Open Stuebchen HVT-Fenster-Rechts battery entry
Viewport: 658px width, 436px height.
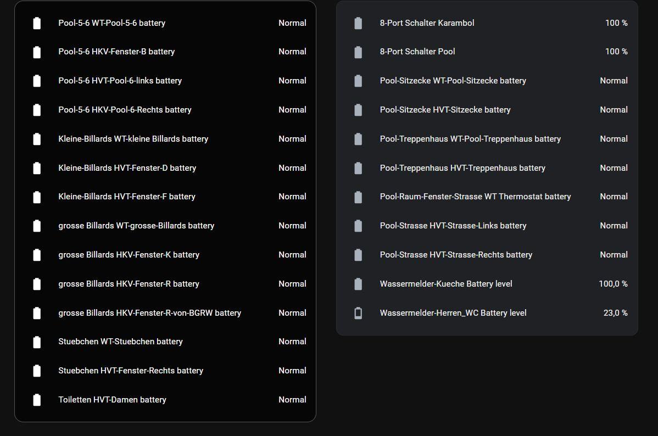pos(131,371)
